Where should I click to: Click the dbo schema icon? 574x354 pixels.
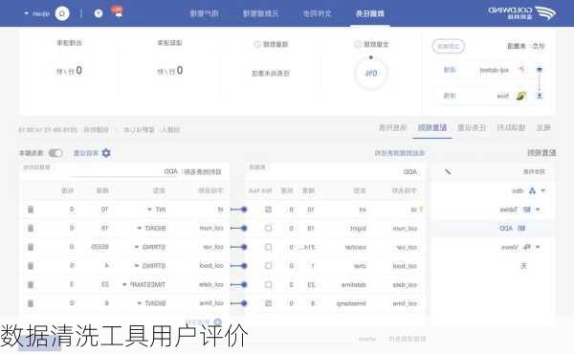point(532,190)
